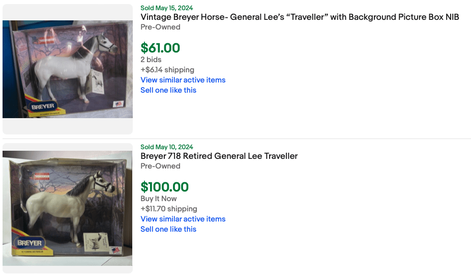Open the Breyer 718 Retired General Lee listing
471x276 pixels.
point(219,156)
